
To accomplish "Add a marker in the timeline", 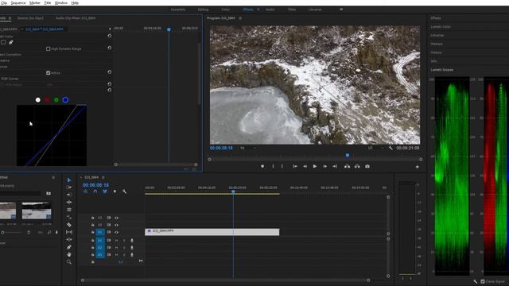I will tap(115, 191).
